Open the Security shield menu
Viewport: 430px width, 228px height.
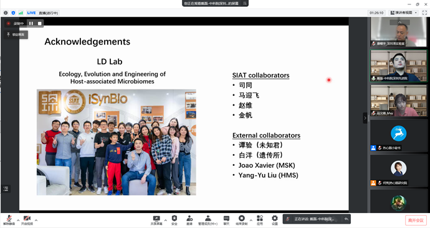pos(174,220)
